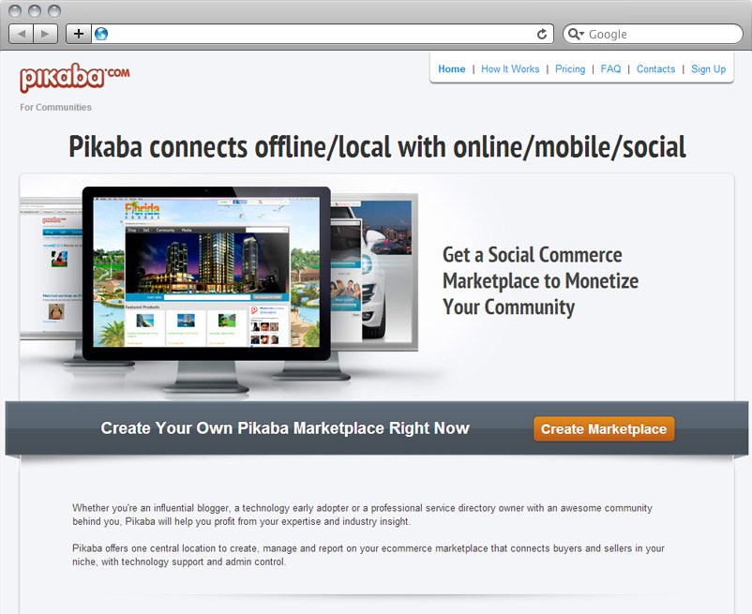Click the reload page icon

(542, 34)
